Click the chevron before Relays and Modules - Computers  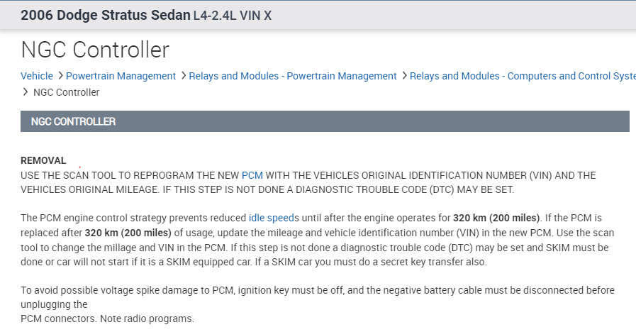[x=404, y=76]
